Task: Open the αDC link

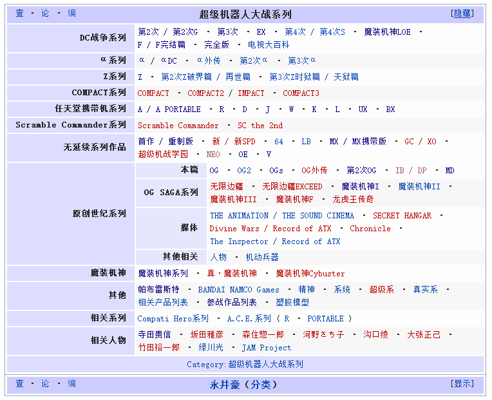Action: click(169, 61)
